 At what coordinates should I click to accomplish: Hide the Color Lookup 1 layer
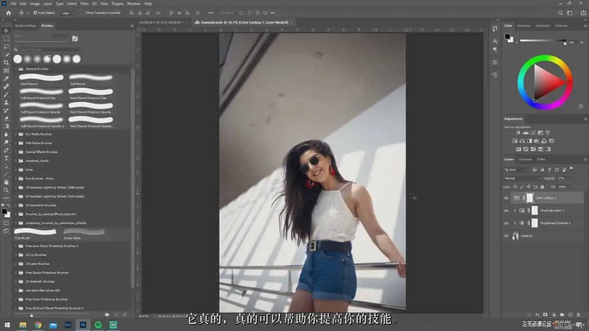507,198
